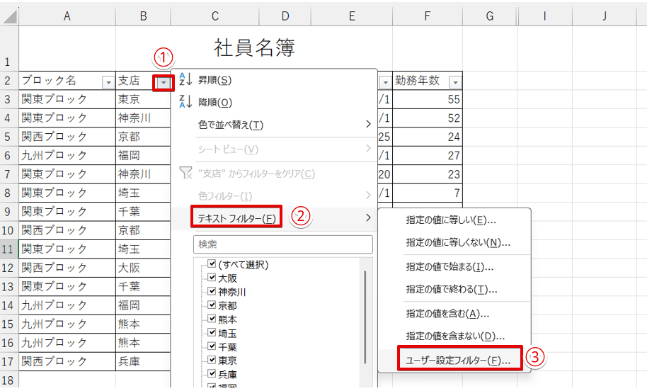Open filter dropdown left of 勤務年数 header
Viewport: 647px width, 391px height.
[385, 83]
